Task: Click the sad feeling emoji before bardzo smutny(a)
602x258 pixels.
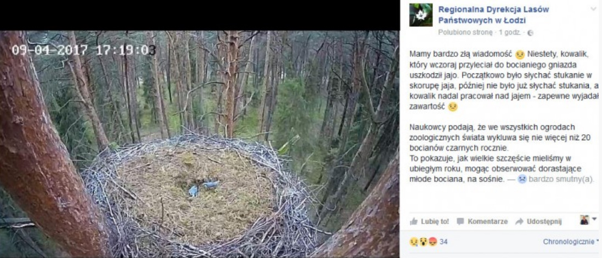Action: point(522,179)
